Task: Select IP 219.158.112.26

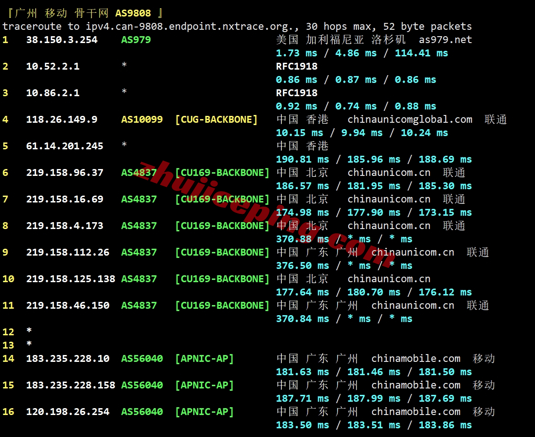Action: point(68,253)
